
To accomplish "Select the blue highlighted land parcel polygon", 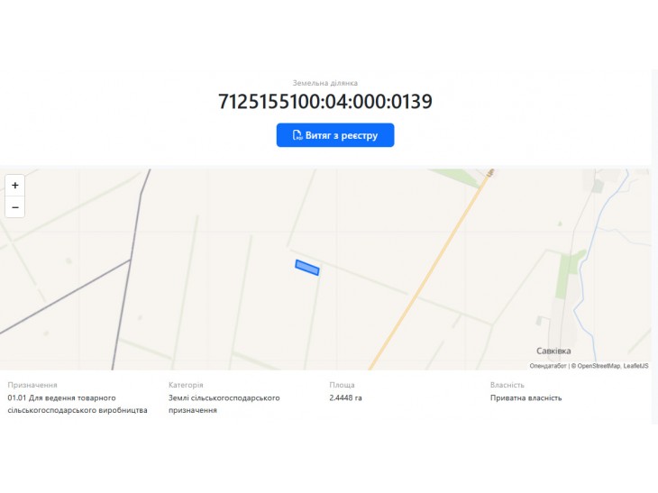I will pyautogui.click(x=307, y=268).
